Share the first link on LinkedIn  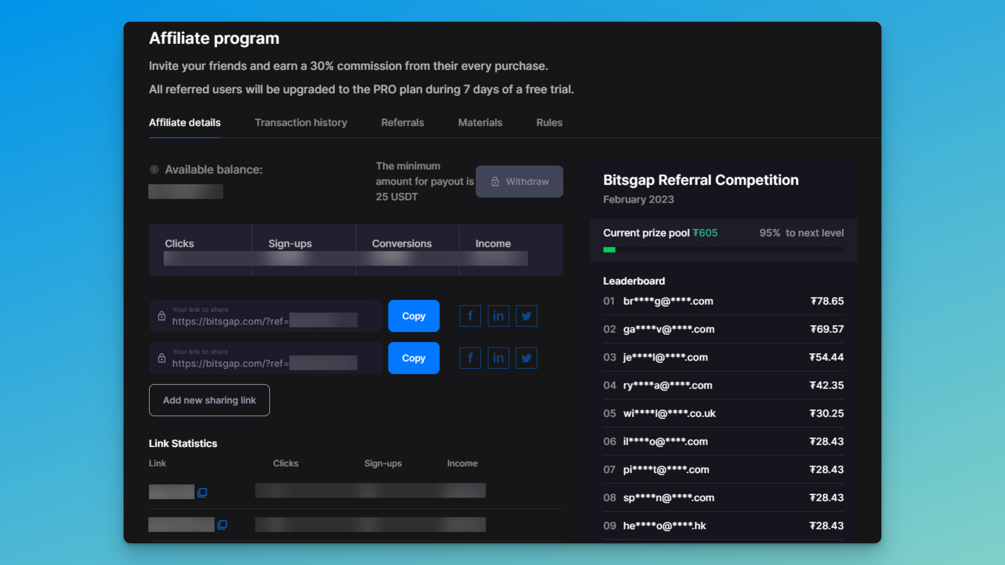click(x=498, y=316)
